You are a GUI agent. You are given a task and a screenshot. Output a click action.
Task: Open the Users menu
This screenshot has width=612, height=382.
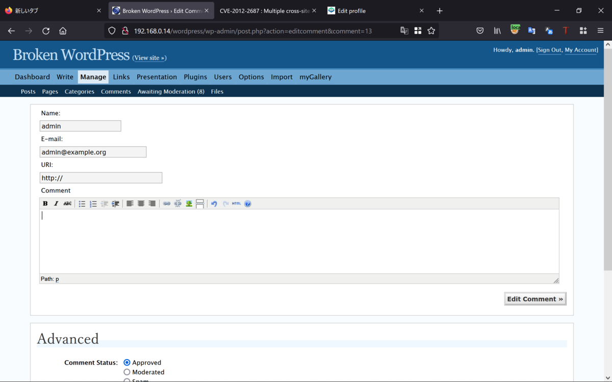pos(223,77)
